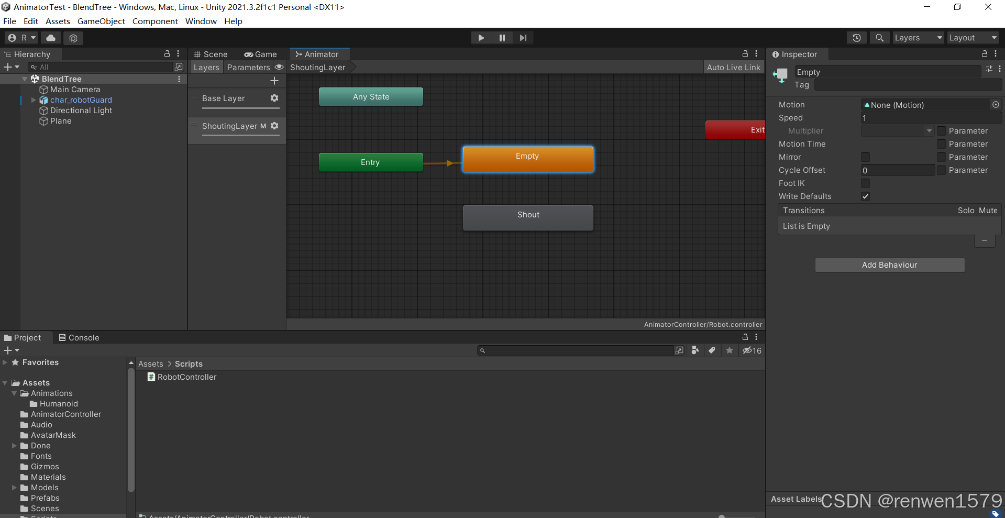
Task: Enable the Cycle Offset Parameter checkbox
Action: tap(941, 170)
